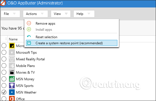
Task: Tick the Mixed Reality Portal checkbox
Action: click(4, 59)
